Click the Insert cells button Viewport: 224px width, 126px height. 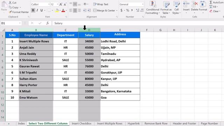pos(186,7)
